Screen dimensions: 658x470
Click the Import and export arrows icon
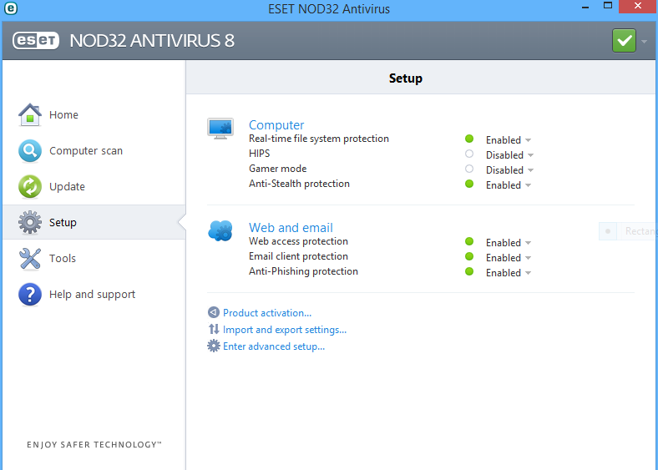coord(214,329)
